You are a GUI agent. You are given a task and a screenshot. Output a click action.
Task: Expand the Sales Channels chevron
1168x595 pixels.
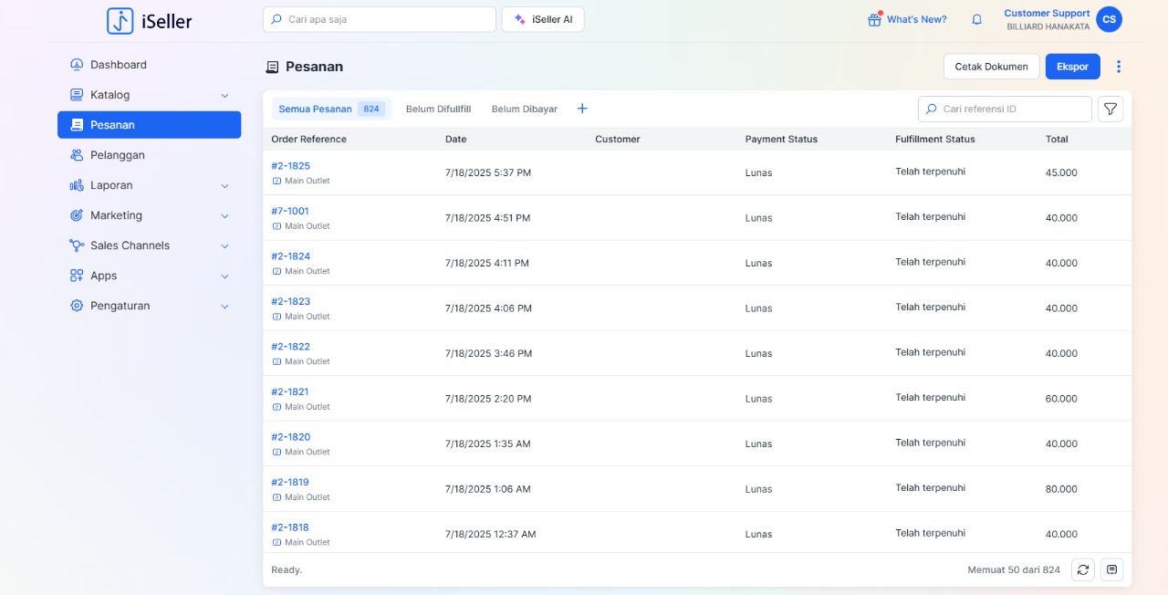(224, 245)
